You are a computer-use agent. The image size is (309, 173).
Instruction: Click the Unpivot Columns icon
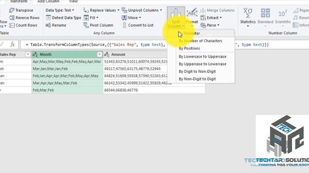pos(125,10)
